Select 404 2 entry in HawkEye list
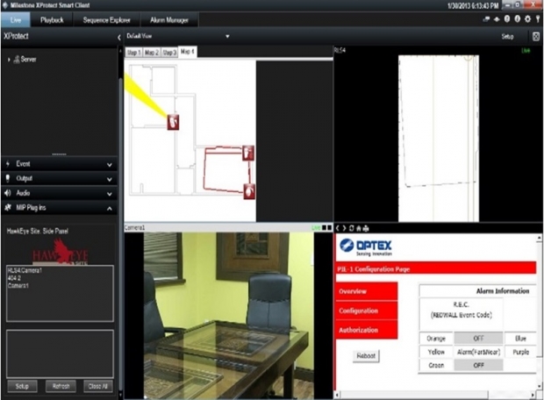This screenshot has height=400, width=544. [x=14, y=278]
